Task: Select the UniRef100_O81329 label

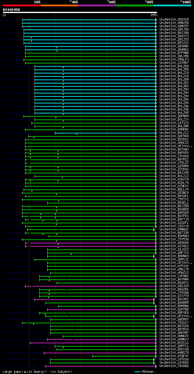Action: [x=174, y=286]
